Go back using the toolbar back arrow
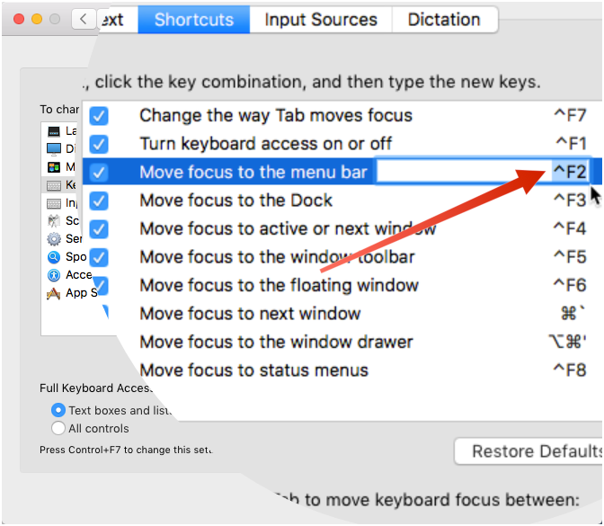 84,19
